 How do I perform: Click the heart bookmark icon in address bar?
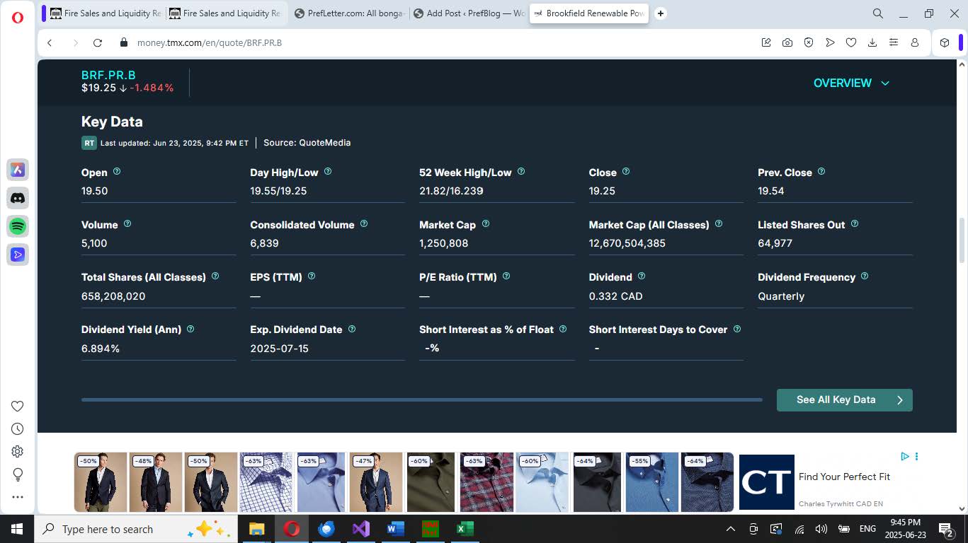click(851, 42)
